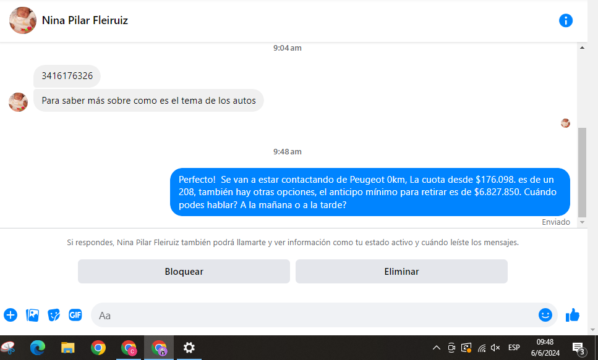Click chat scroll down arrow
The width and height of the screenshot is (598, 360).
[x=582, y=222]
